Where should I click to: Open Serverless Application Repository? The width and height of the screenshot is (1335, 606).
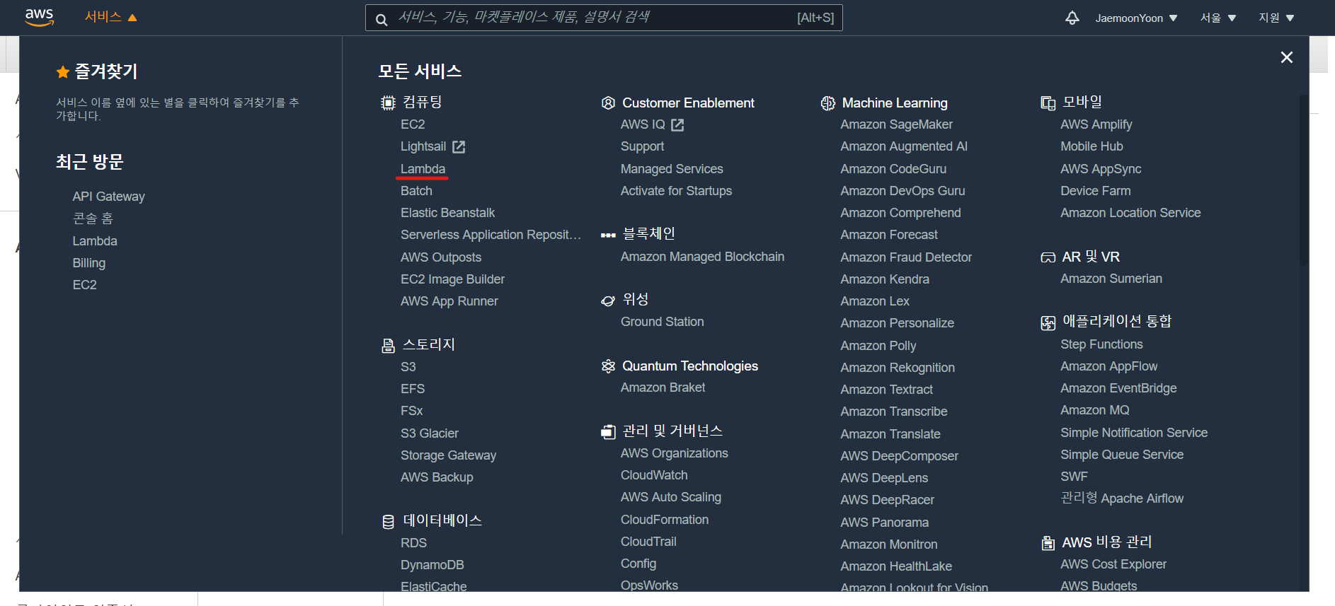(491, 235)
